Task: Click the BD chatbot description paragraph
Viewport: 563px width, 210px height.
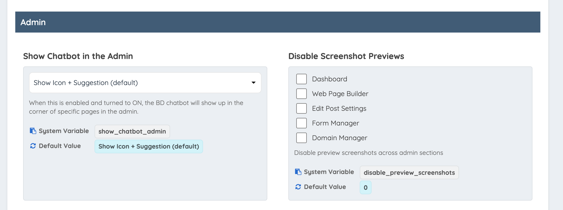Action: (136, 107)
